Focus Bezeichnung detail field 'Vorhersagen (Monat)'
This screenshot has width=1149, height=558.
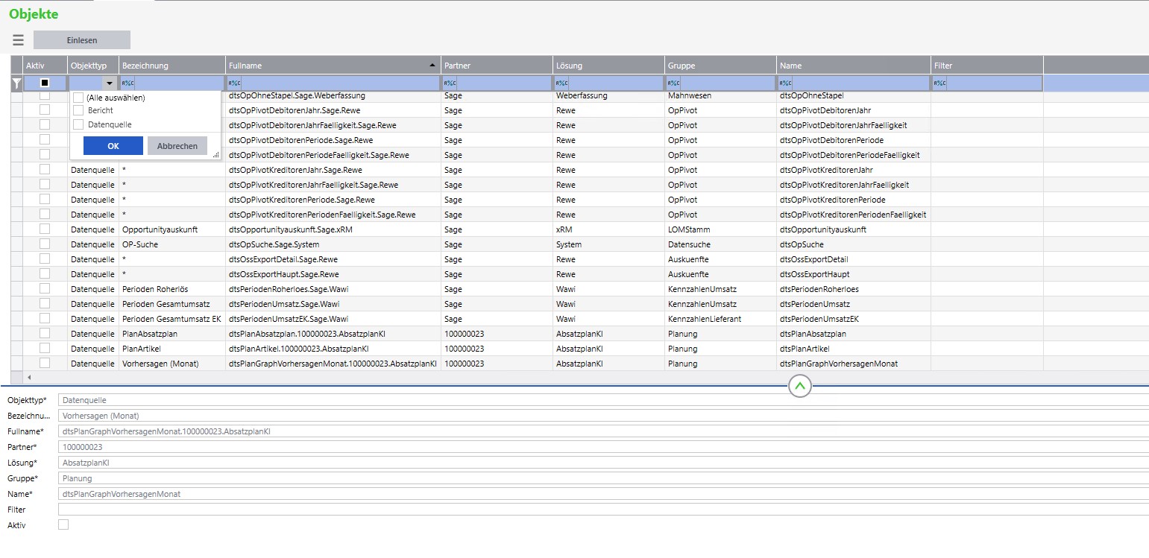pos(603,416)
